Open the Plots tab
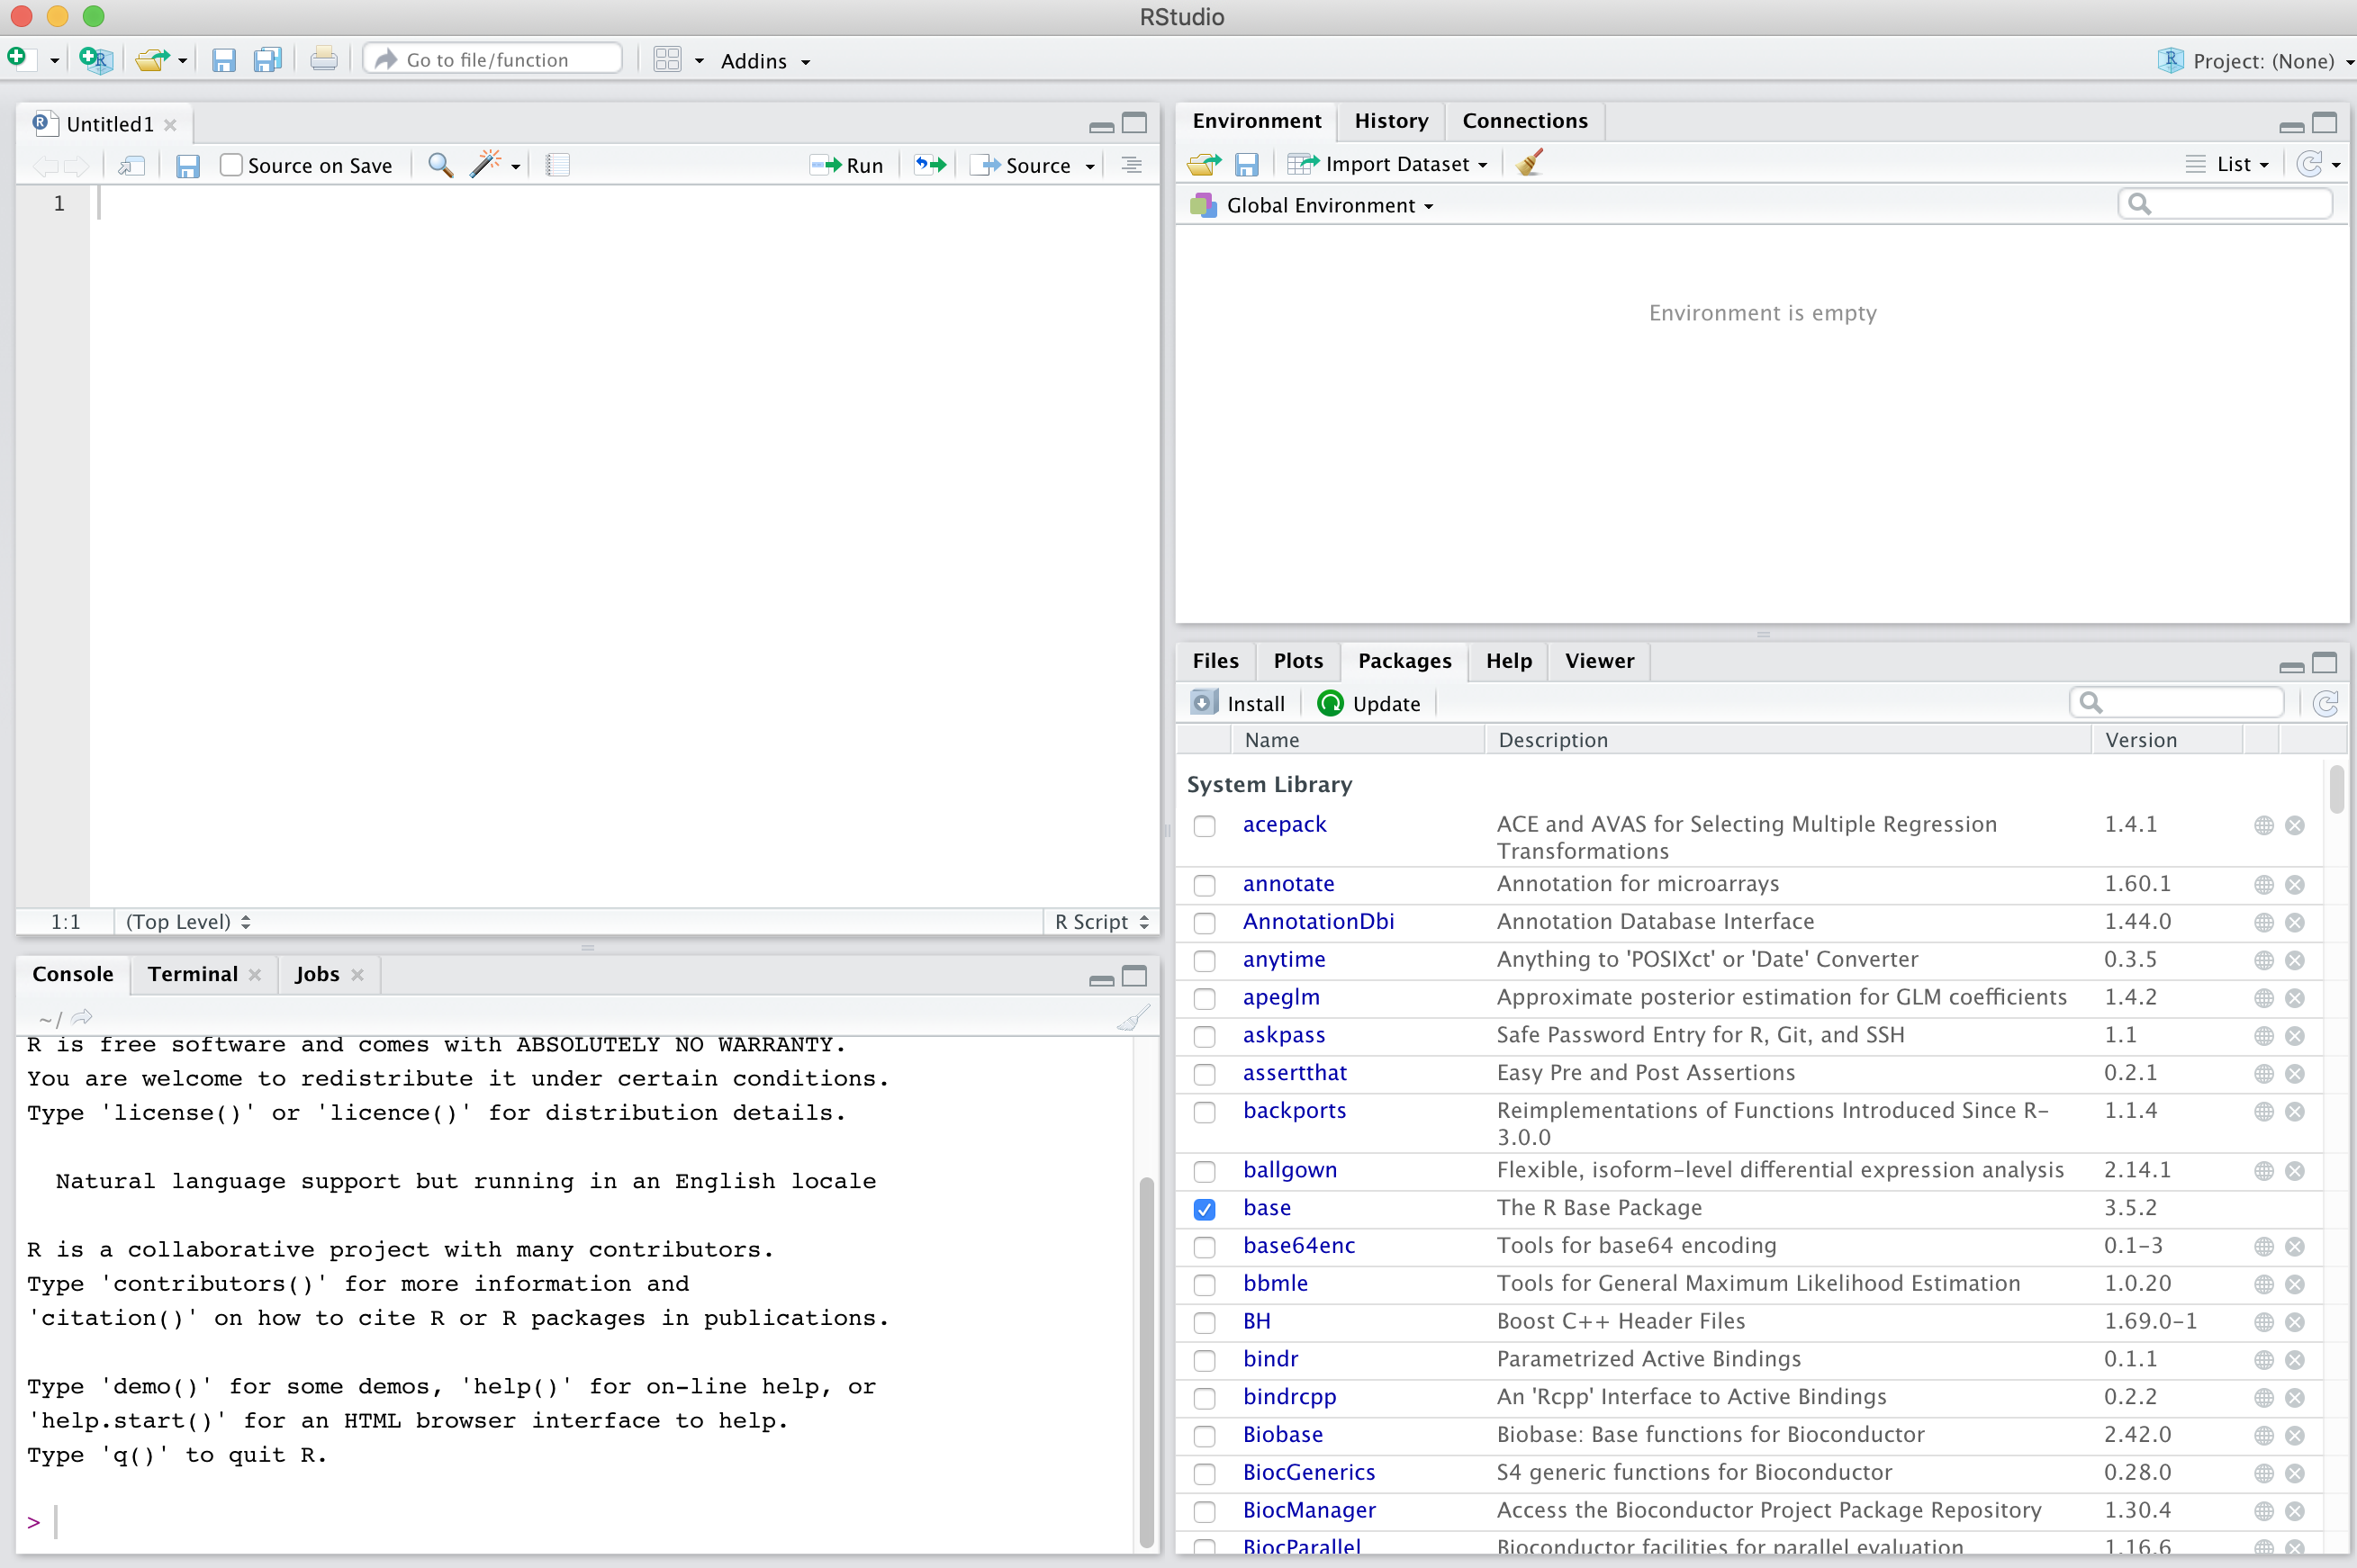Viewport: 2357px width, 1568px height. [1298, 661]
